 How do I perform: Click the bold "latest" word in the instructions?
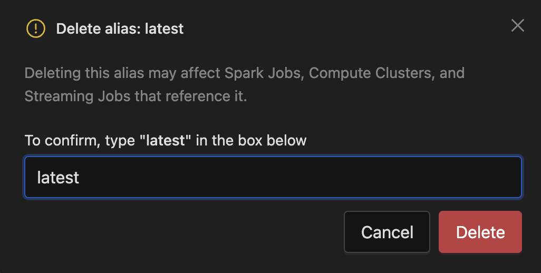[x=165, y=141]
